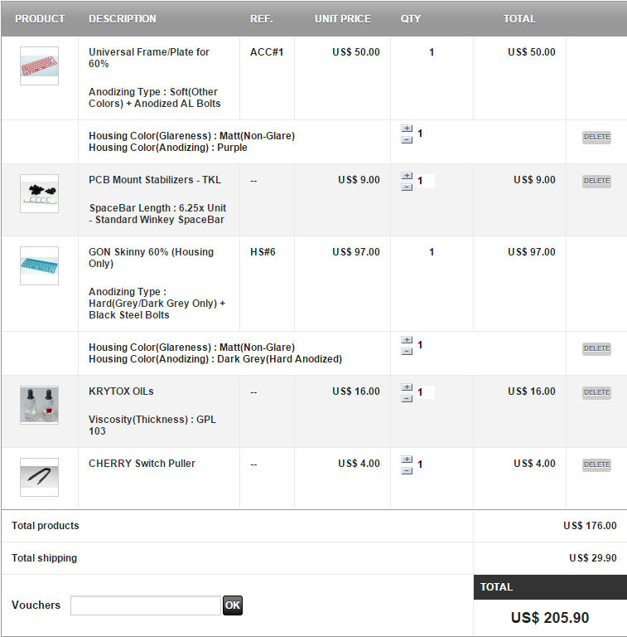Decrease CHERRY Switch Puller quantity
The image size is (627, 637).
tap(407, 471)
